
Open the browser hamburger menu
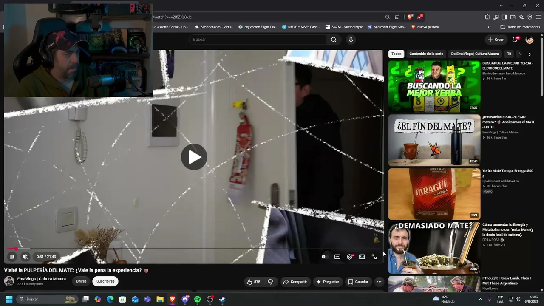coord(538,17)
